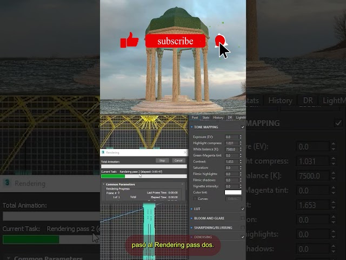This screenshot has width=346, height=260.
Task: Click the Saturation value field
Action: point(232,168)
